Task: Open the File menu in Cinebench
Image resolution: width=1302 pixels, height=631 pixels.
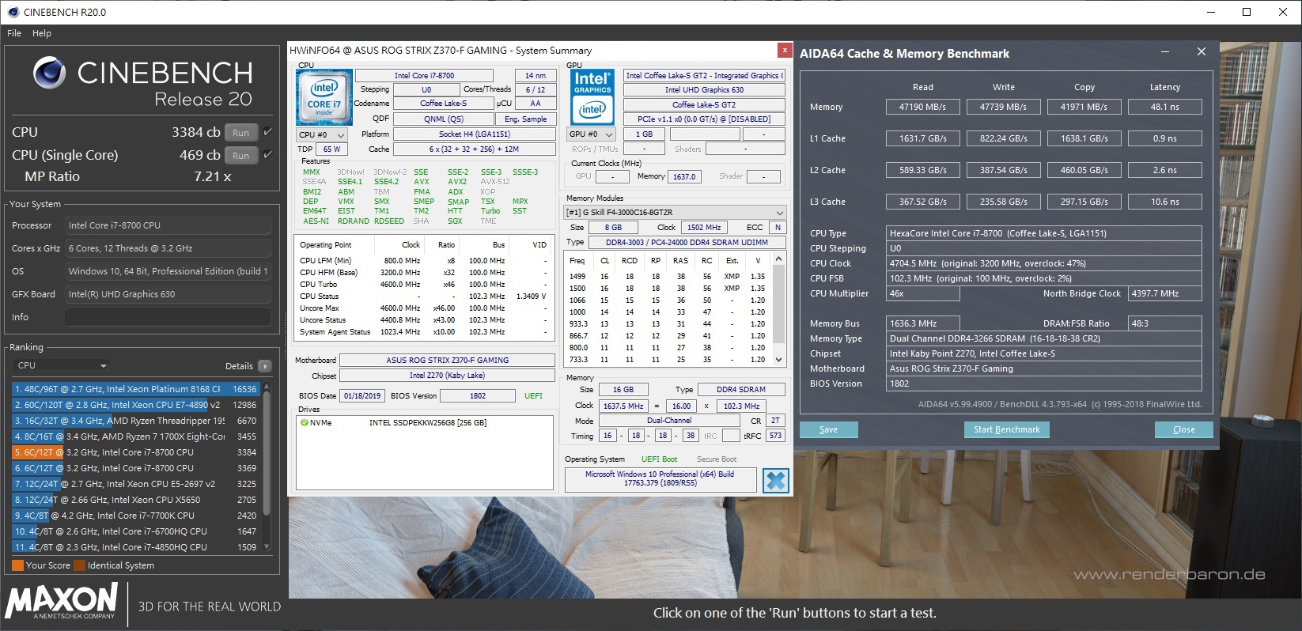Action: coord(14,33)
